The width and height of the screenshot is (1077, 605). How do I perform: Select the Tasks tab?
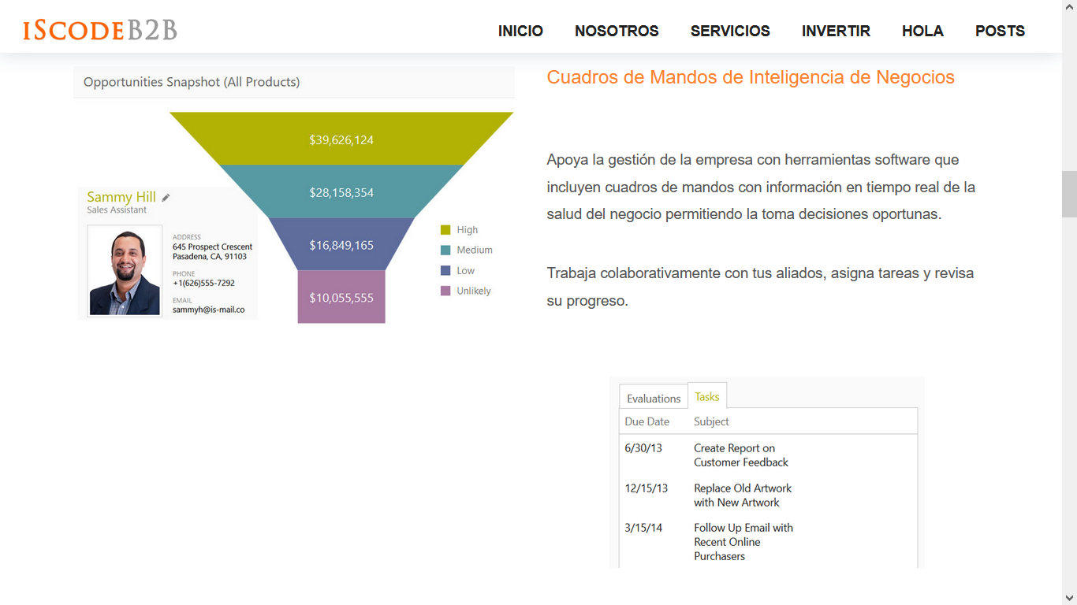(x=707, y=396)
